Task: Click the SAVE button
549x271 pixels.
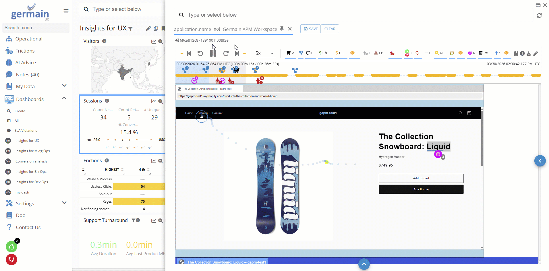Action: (x=310, y=29)
